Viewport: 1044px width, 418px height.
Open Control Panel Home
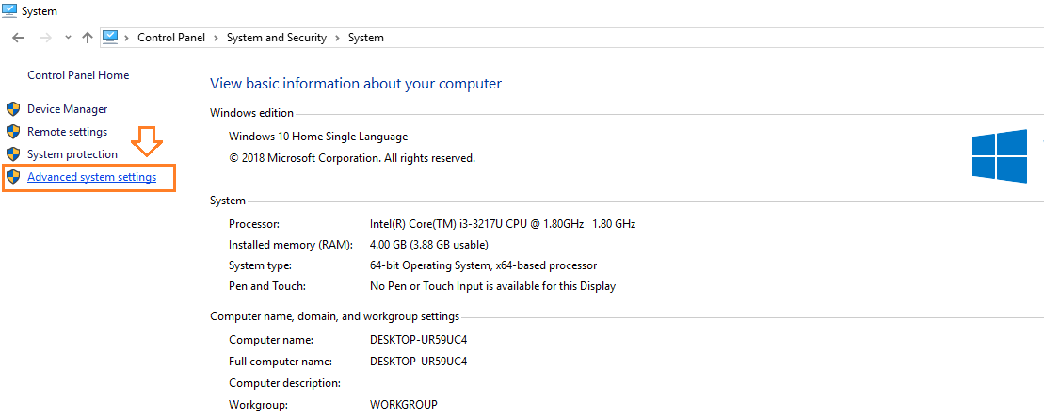[78, 75]
